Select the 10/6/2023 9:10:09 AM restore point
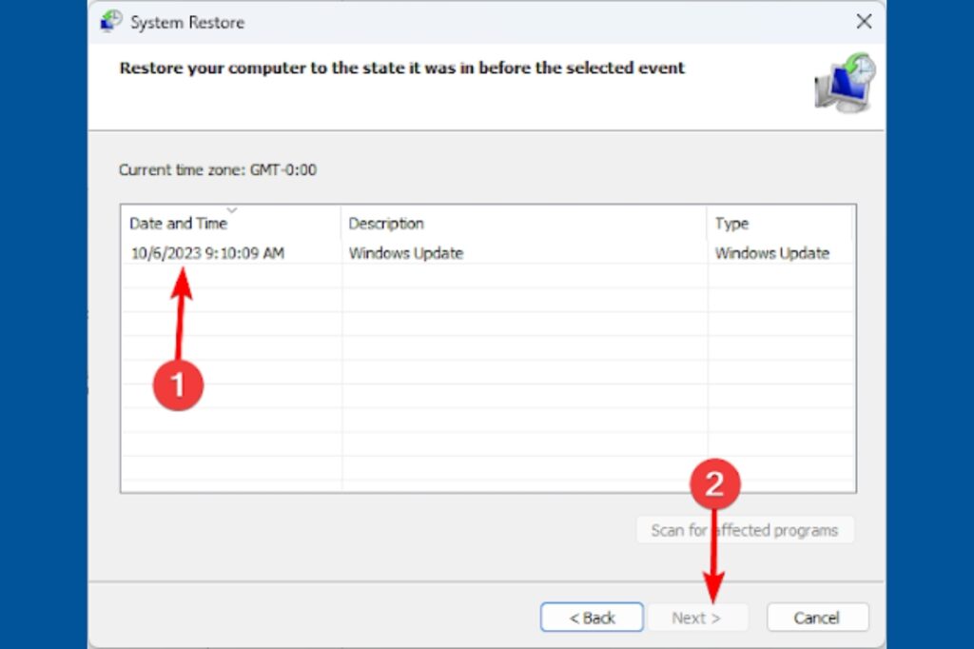This screenshot has height=649, width=974. (207, 253)
